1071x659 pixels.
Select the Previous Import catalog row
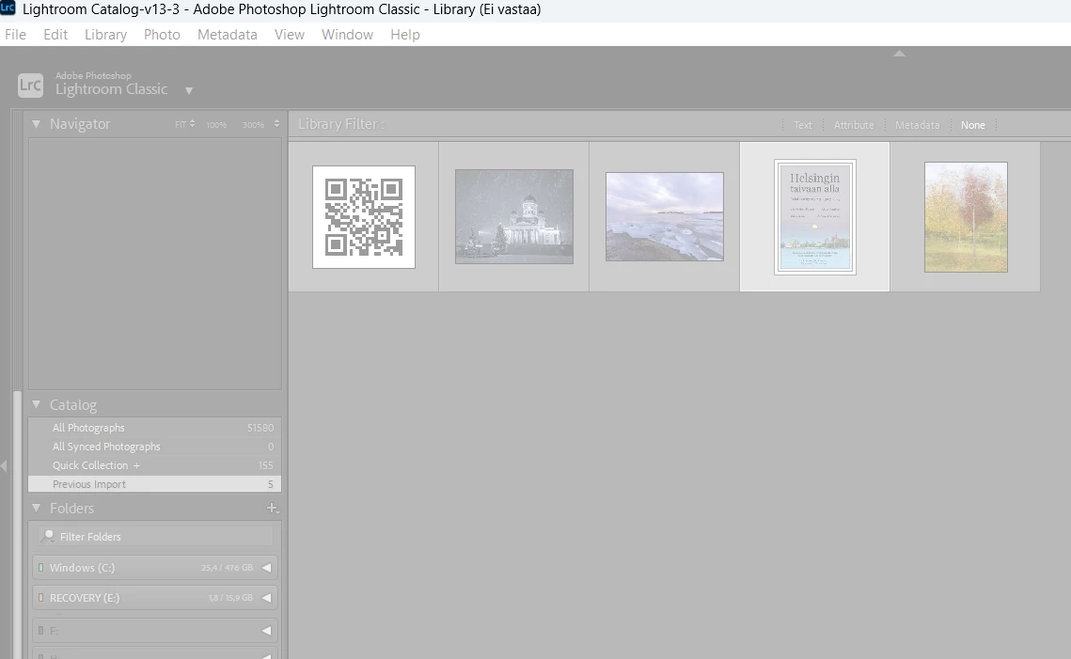(154, 484)
